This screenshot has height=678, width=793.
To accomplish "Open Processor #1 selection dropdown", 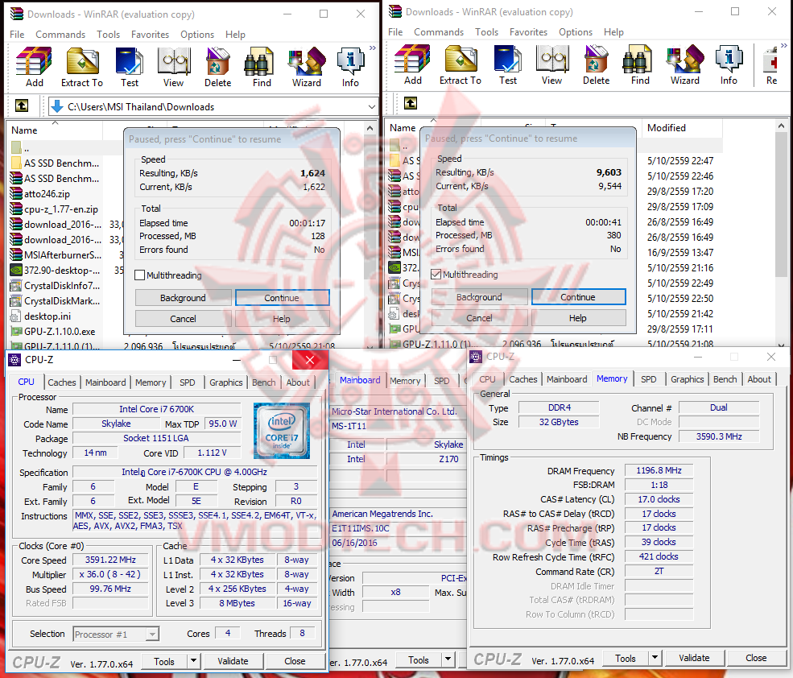I will (152, 634).
